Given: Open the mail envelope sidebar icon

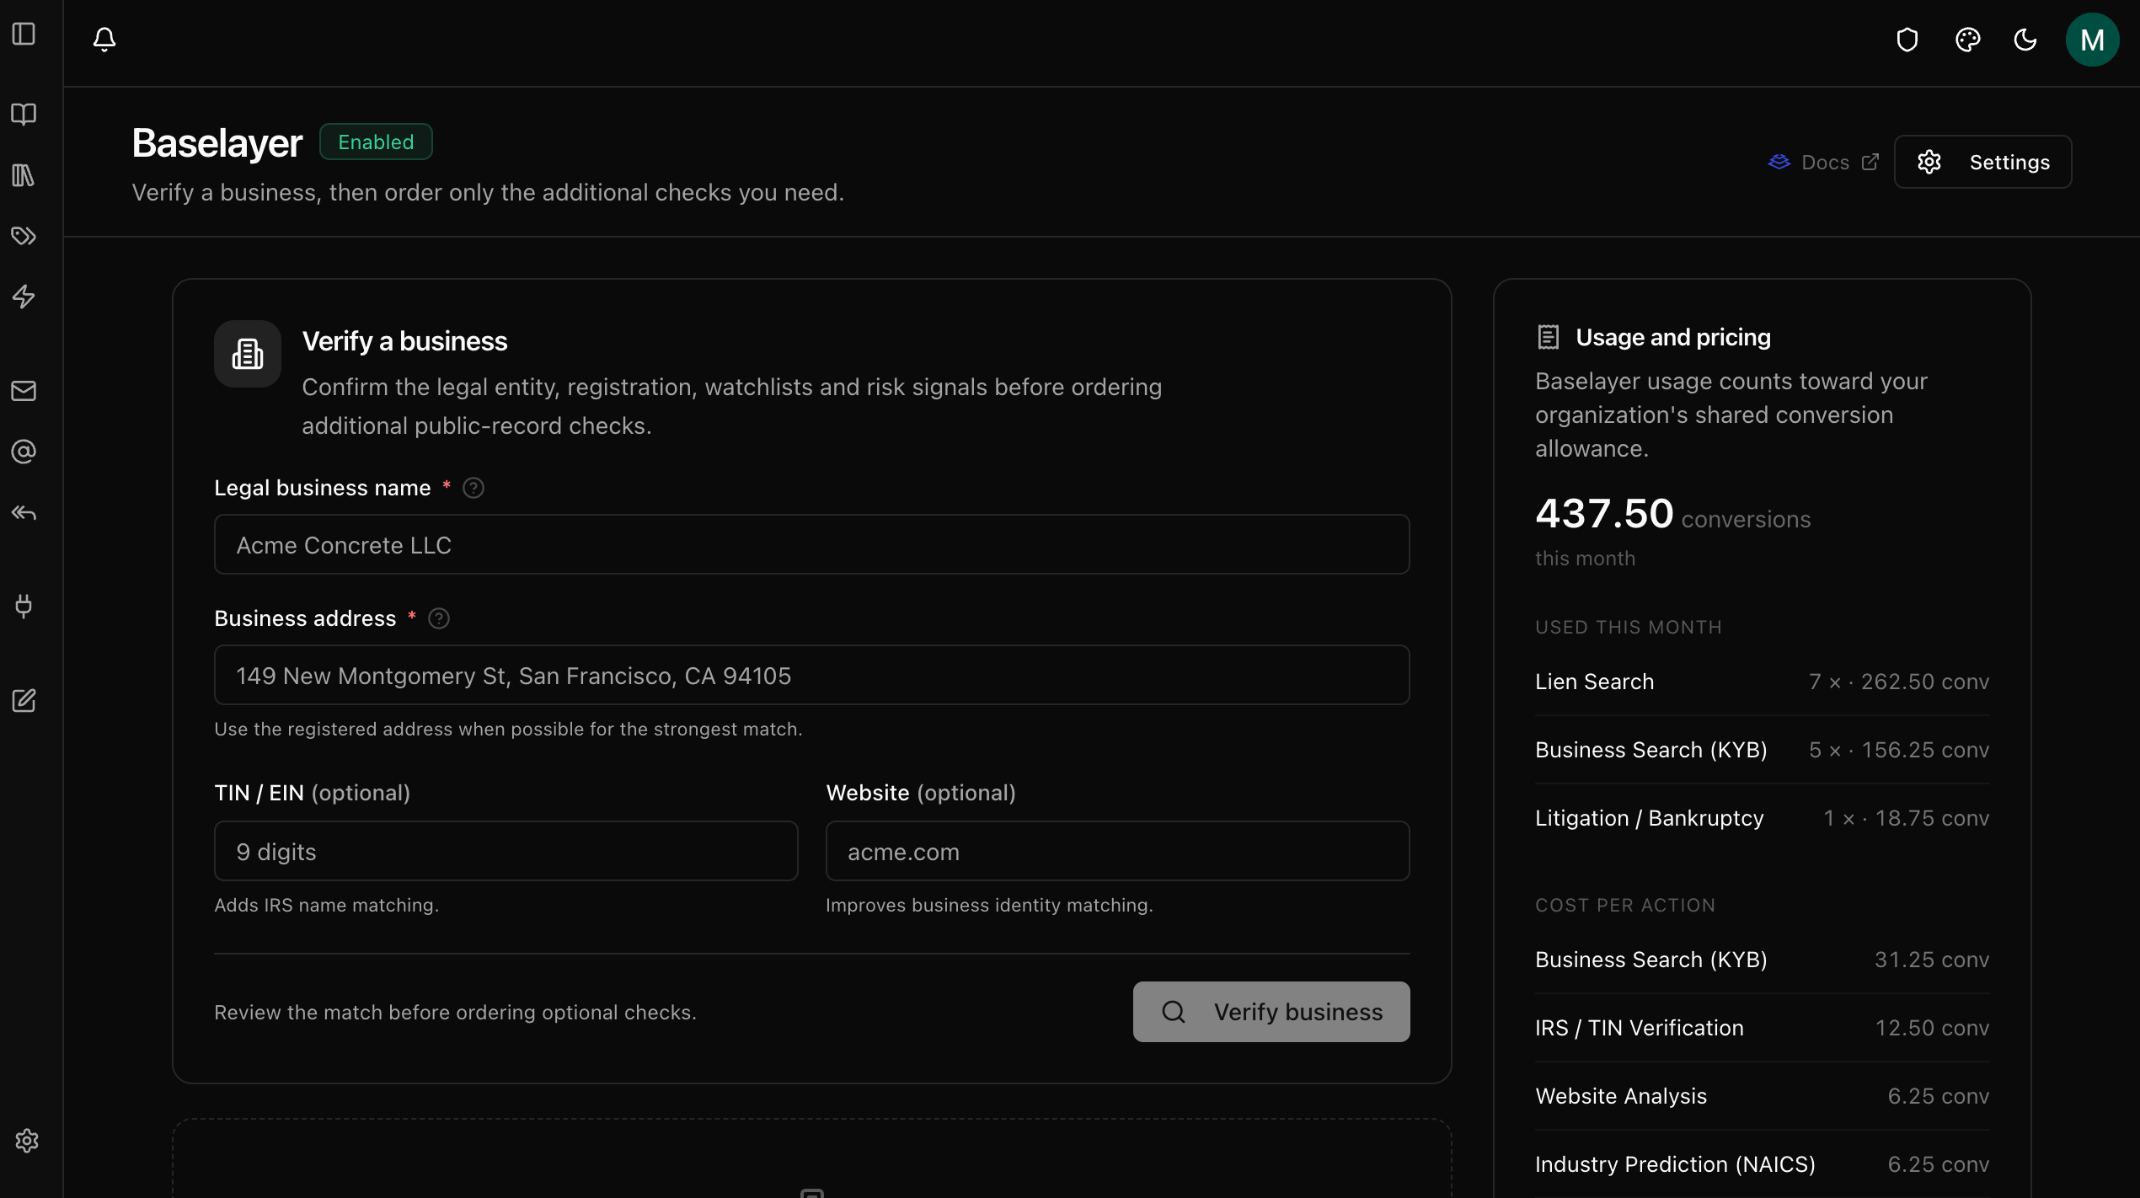Looking at the screenshot, I should 24,391.
